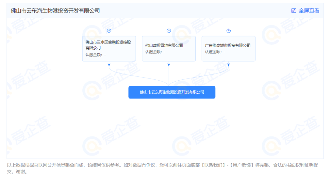
Task: Expand the plus above 佛山建投置地有限公司
Action: (x=169, y=31)
